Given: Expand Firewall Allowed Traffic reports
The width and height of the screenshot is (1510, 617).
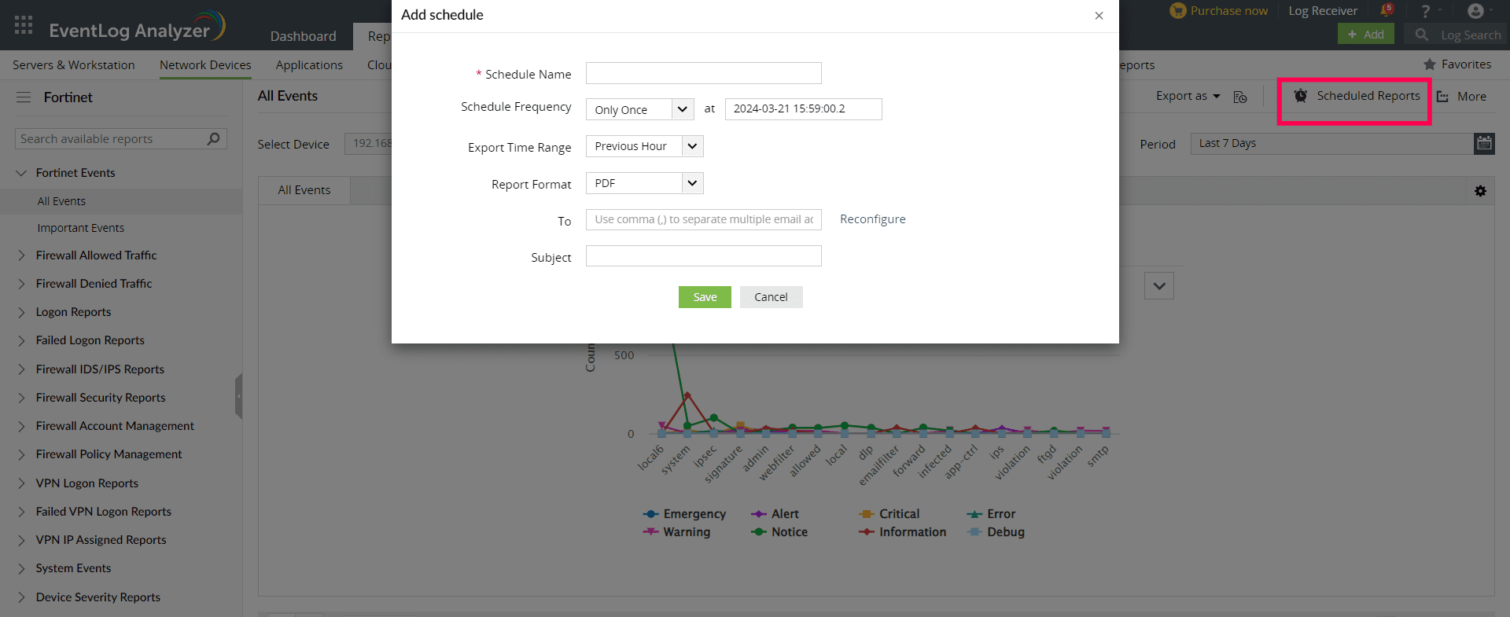Looking at the screenshot, I should [x=21, y=255].
